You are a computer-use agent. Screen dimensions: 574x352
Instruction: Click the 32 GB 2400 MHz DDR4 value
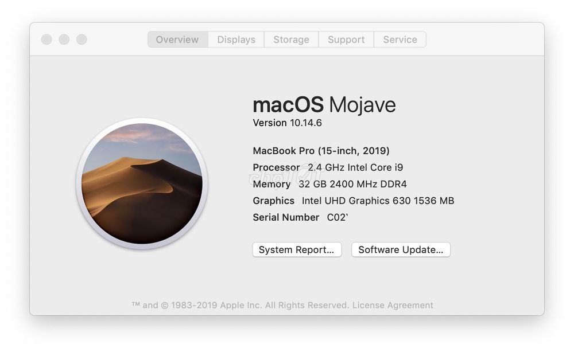tap(352, 184)
